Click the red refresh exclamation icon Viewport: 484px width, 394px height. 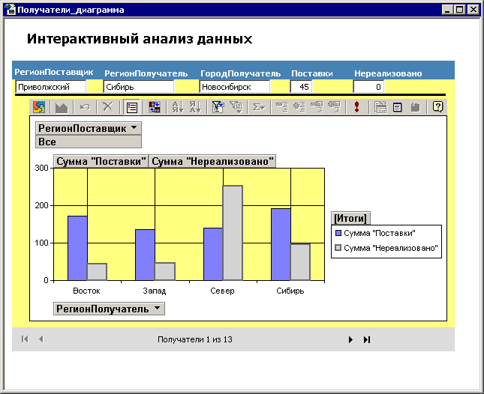tap(357, 107)
